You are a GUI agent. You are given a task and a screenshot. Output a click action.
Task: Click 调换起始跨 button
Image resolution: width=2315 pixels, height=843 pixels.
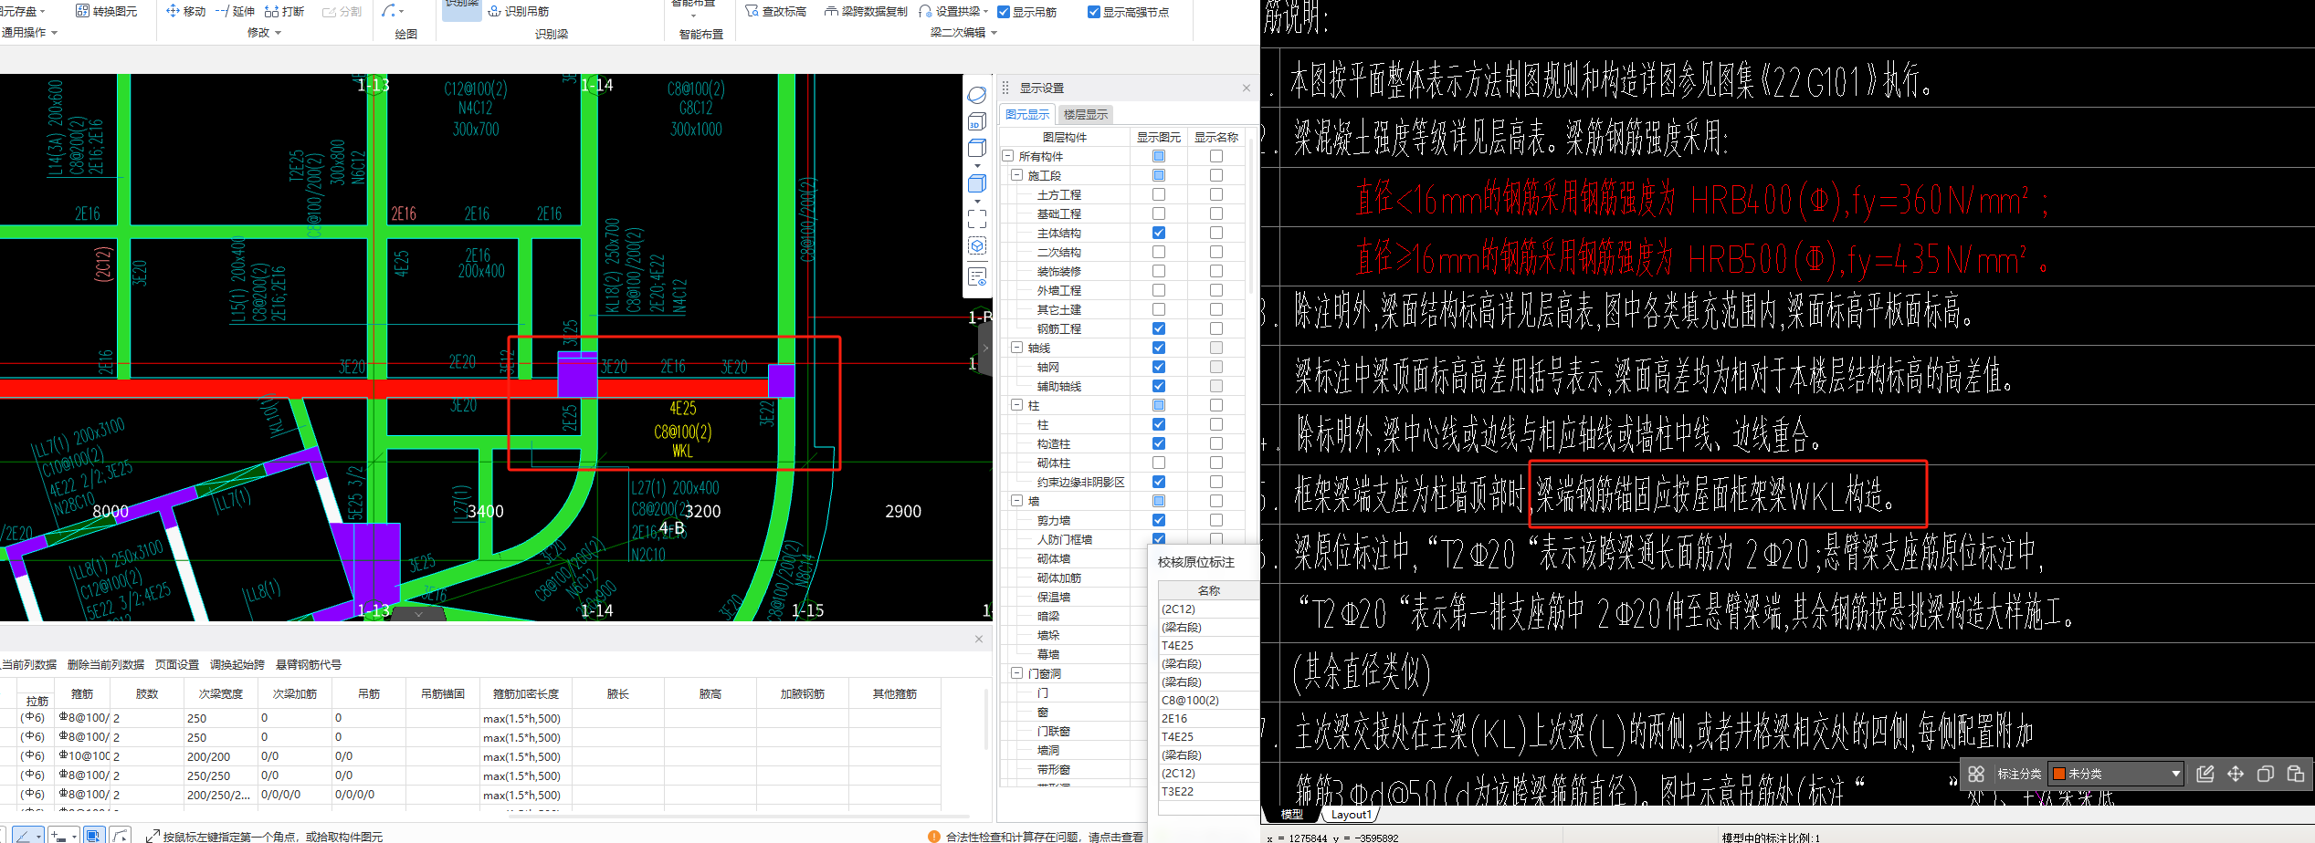(x=237, y=664)
